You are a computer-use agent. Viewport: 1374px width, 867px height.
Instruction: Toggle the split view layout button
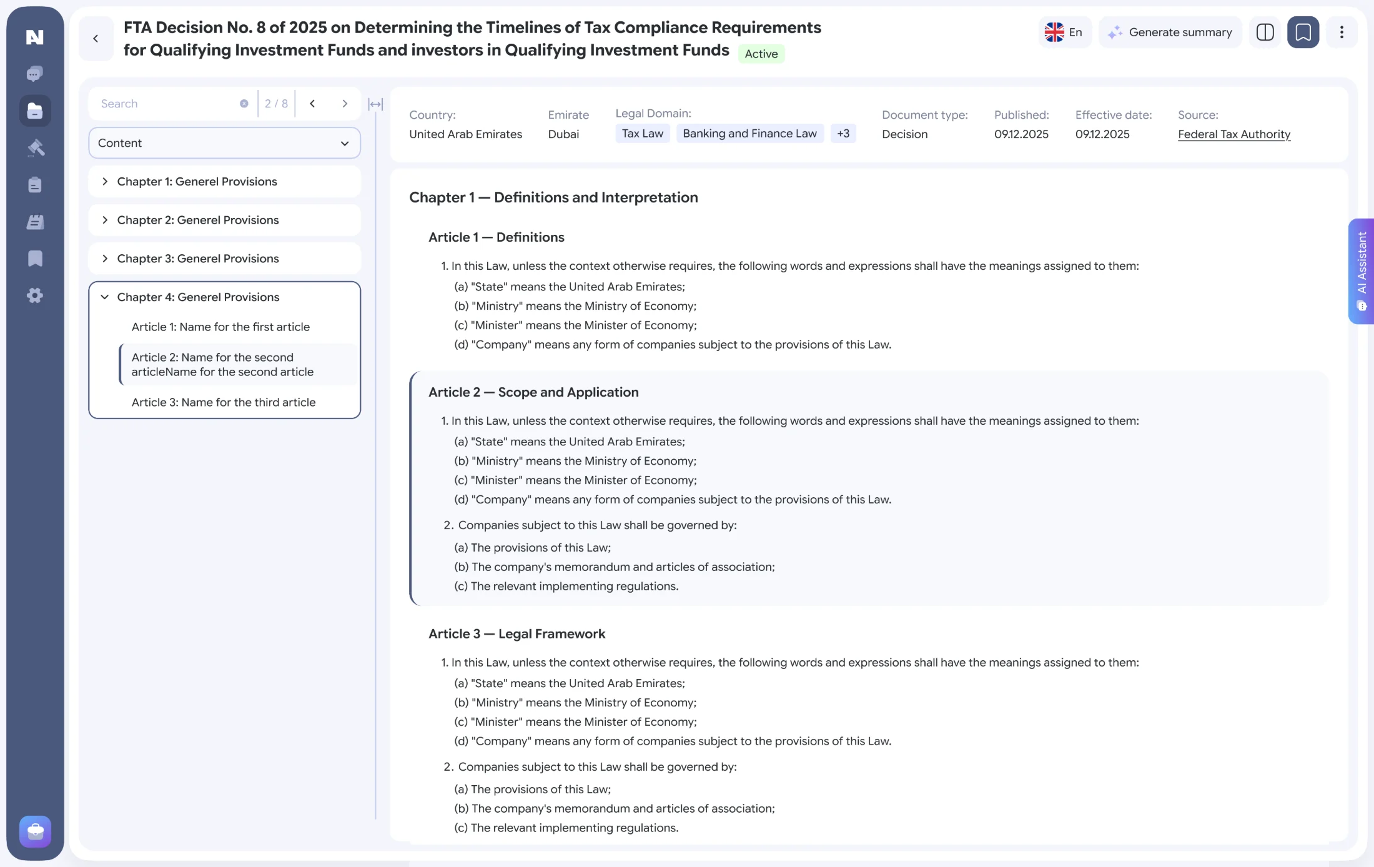click(x=1265, y=32)
